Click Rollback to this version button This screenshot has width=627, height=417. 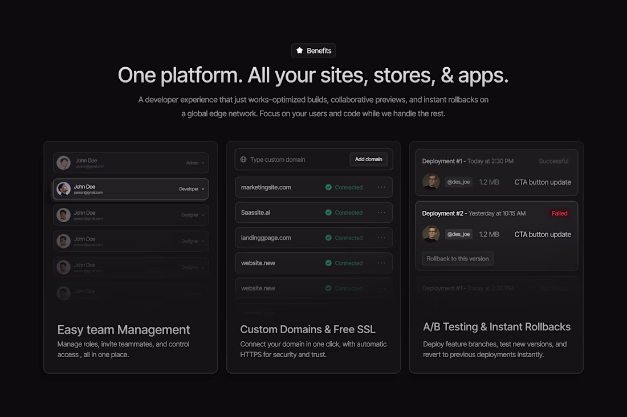coord(458,259)
